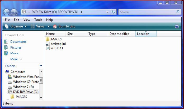Open the Views dropdown arrow
This screenshot has width=184, height=109.
coord(49,26)
